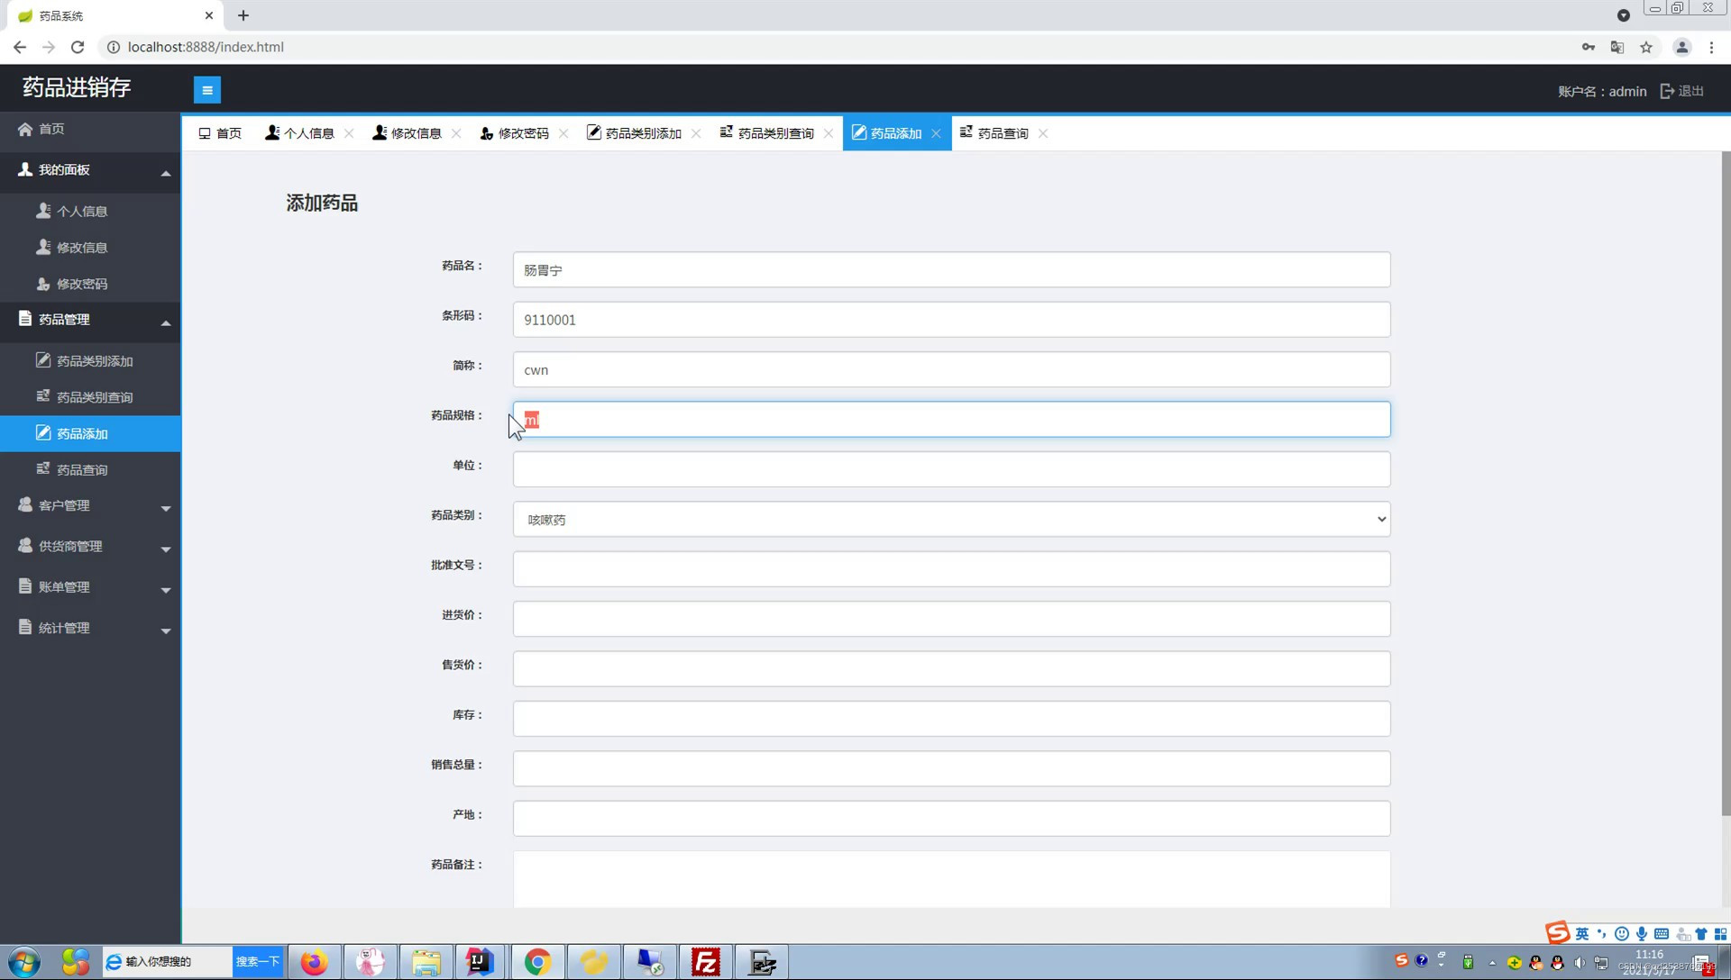Open IntelliJ IDEA from the taskbar
1731x980 pixels.
[480, 962]
